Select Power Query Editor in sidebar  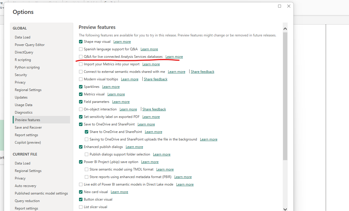coord(41,45)
